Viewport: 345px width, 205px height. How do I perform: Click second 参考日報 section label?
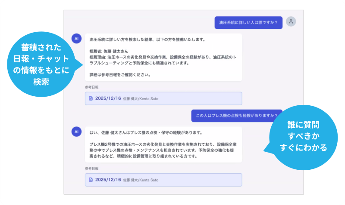coord(91,168)
